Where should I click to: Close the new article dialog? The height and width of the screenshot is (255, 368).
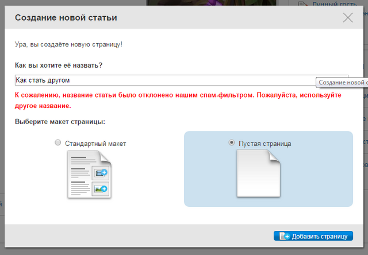tap(347, 18)
